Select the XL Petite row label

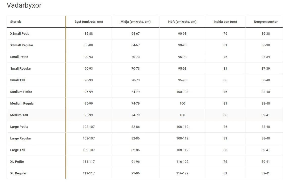click(x=17, y=162)
